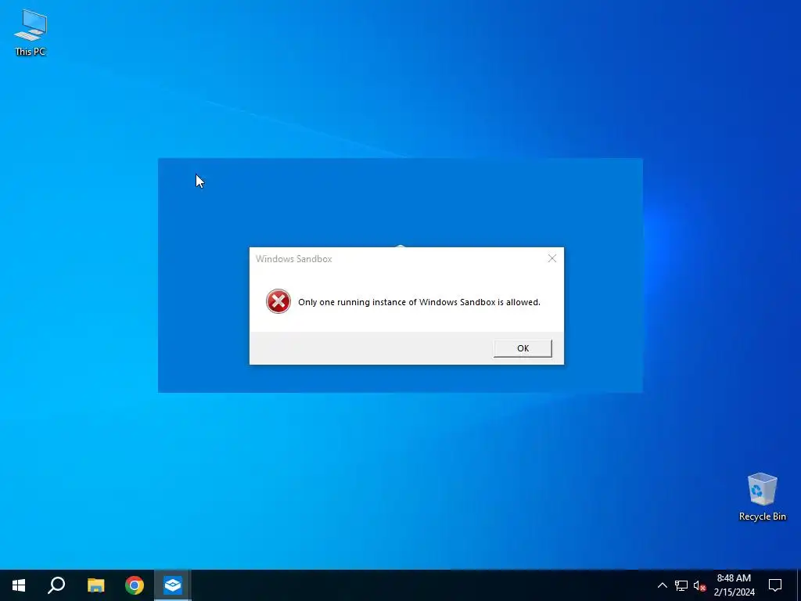Screen dimensions: 801x601
Task: Close the Windows Sandbox error dialog
Action: click(551, 258)
